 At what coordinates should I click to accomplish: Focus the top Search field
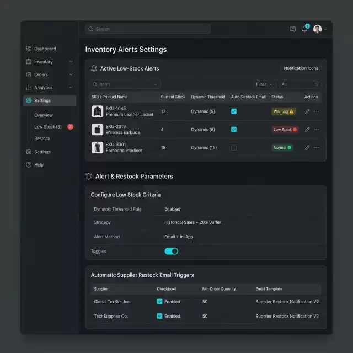click(148, 29)
